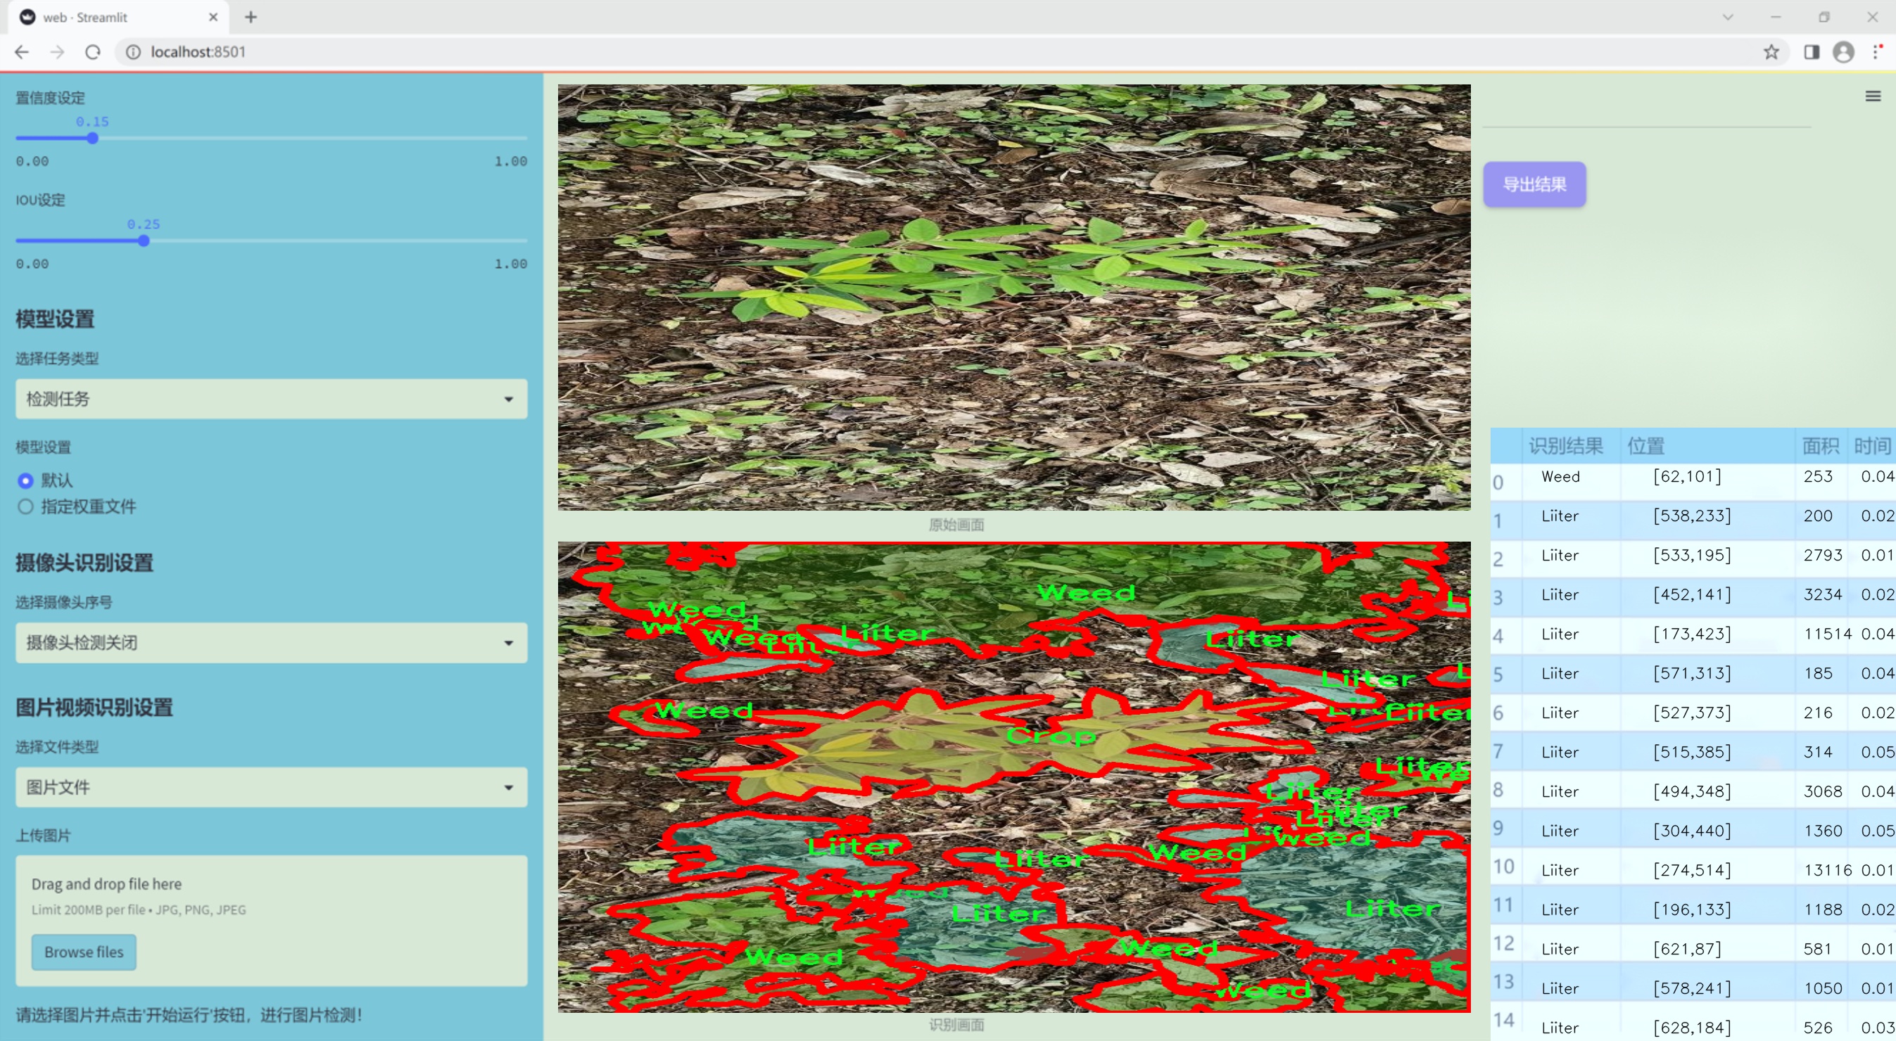Screen dimensions: 1896x1041
Task: Open the Streamlit hamburger menu
Action: coord(1873,96)
